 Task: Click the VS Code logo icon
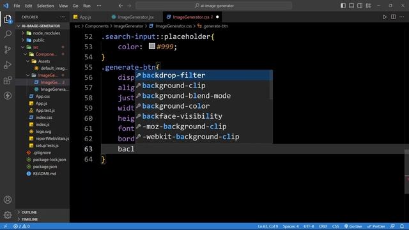point(6,6)
